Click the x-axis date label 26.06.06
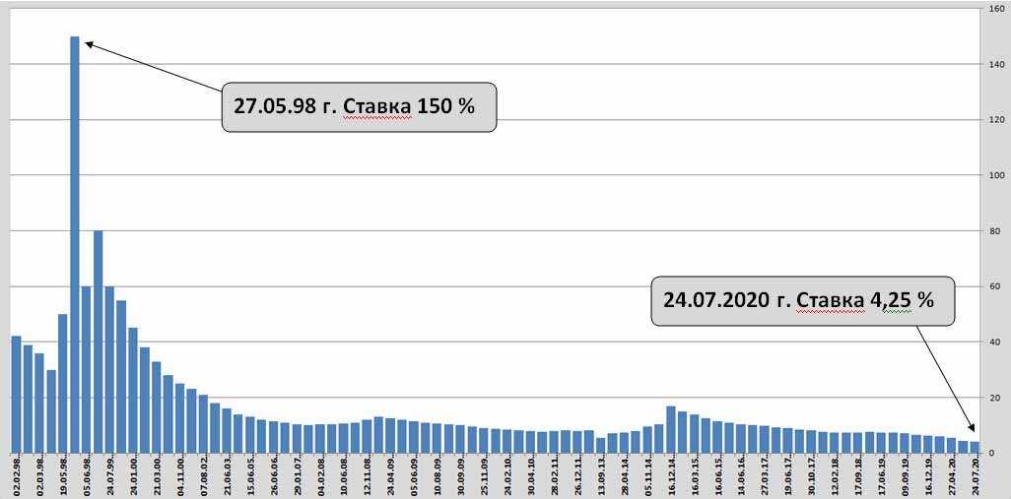The height and width of the screenshot is (499, 1011). (273, 475)
